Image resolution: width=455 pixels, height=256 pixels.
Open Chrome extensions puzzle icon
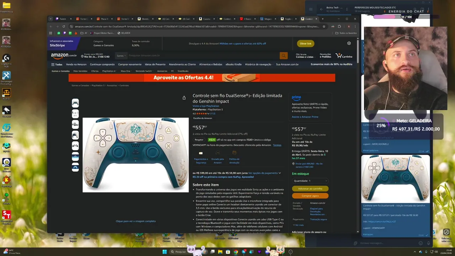pos(339,26)
